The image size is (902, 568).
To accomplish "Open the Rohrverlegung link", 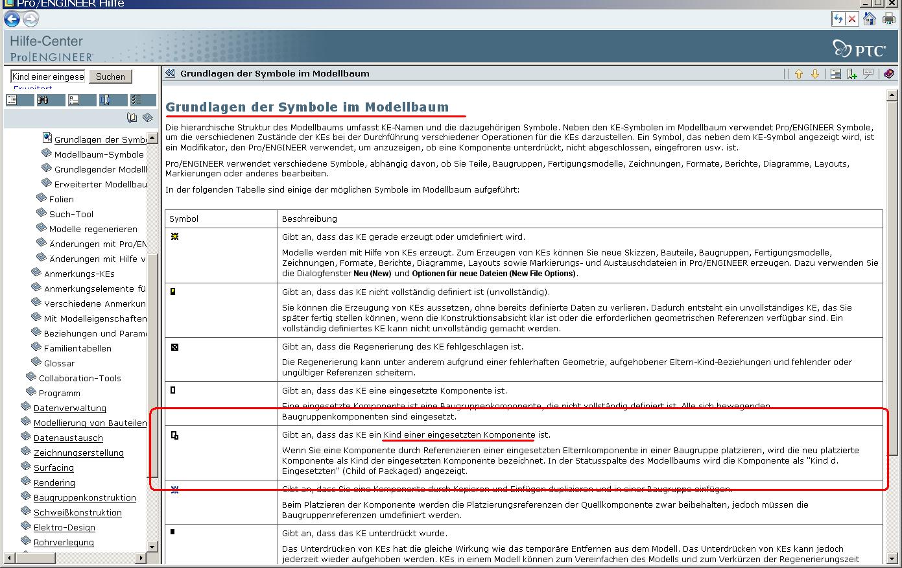I will (x=64, y=542).
